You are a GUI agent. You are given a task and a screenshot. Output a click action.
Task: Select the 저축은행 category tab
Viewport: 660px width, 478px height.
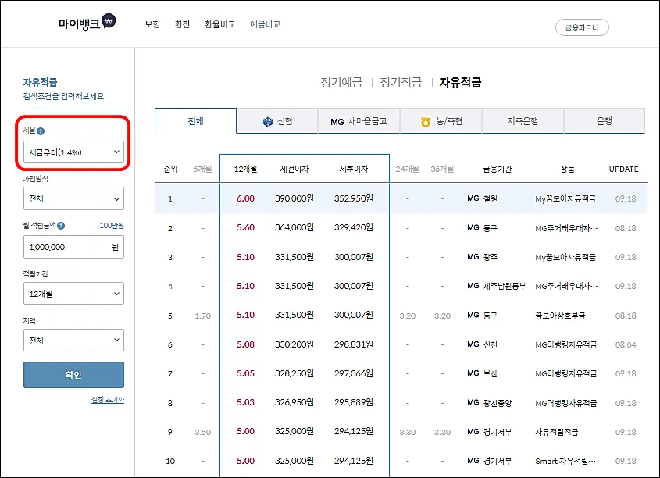[x=523, y=121]
